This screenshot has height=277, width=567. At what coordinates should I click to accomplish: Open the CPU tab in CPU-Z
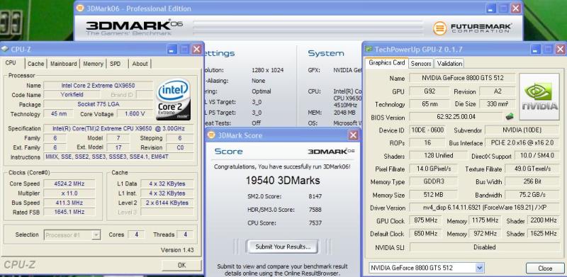(11, 63)
